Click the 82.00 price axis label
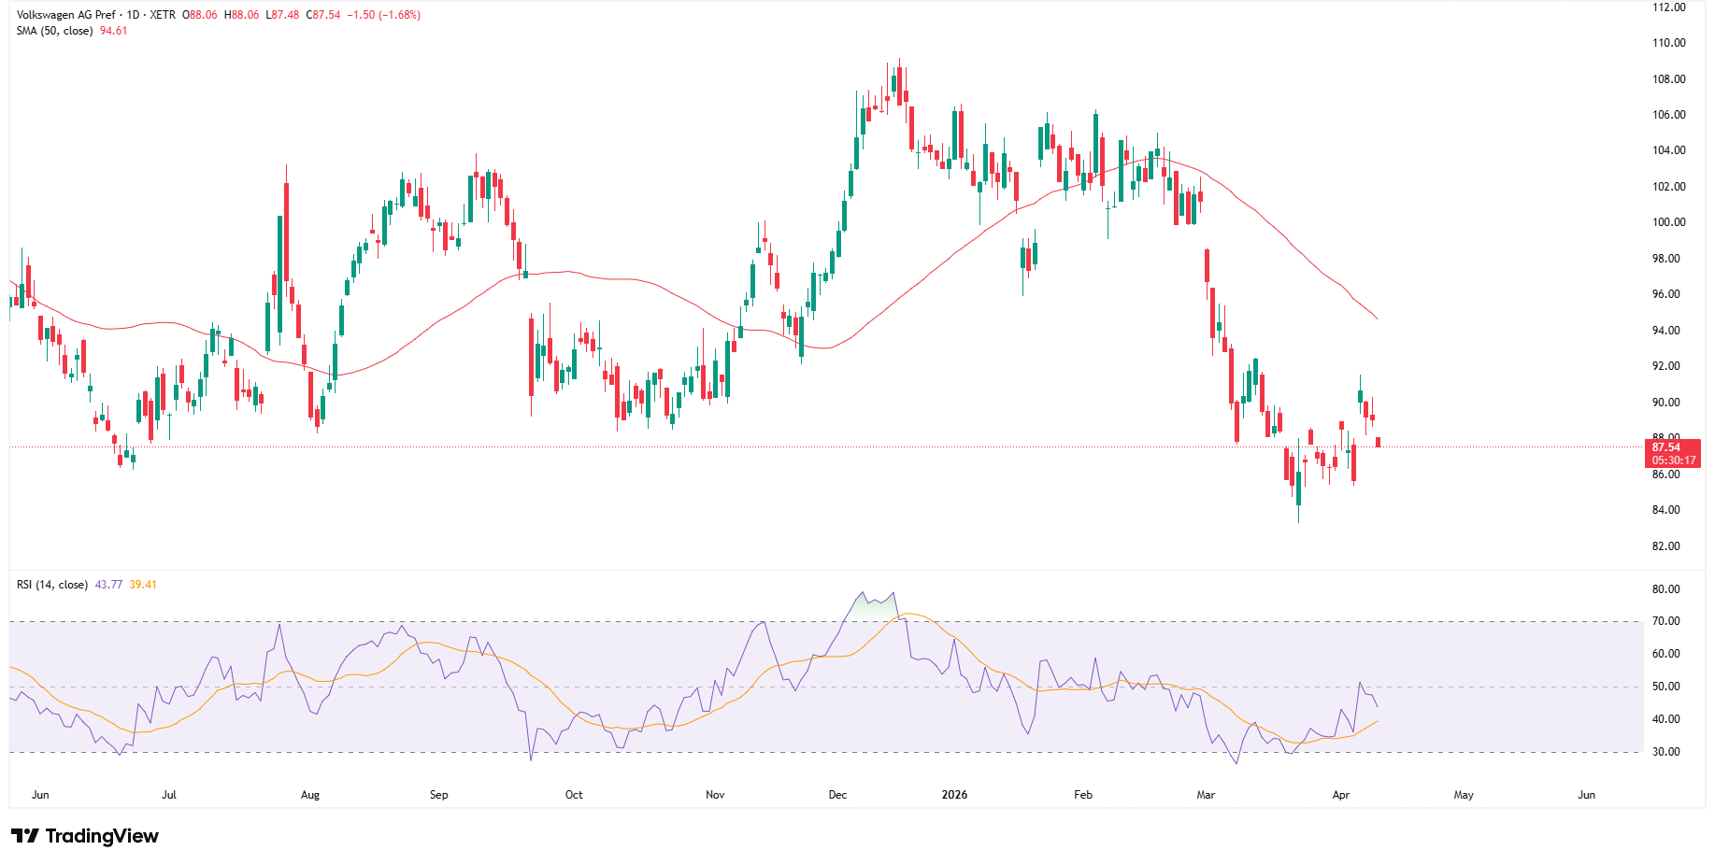This screenshot has width=1715, height=864. (x=1665, y=546)
